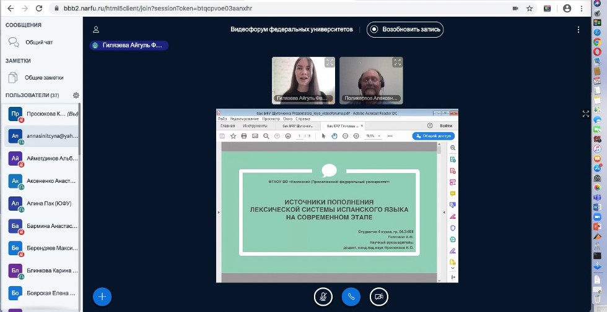The height and width of the screenshot is (312, 607).
Task: Toggle the user list panel icon
Action: pyautogui.click(x=96, y=29)
